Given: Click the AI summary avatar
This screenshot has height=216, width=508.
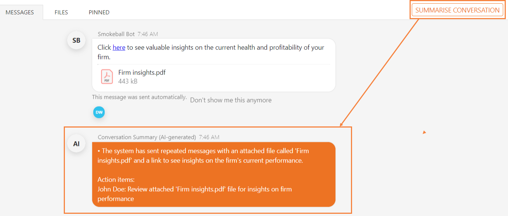Looking at the screenshot, I should pos(76,144).
